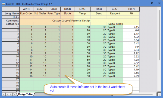
Task: Select the PH long name cell
Action: tap(131, 14)
